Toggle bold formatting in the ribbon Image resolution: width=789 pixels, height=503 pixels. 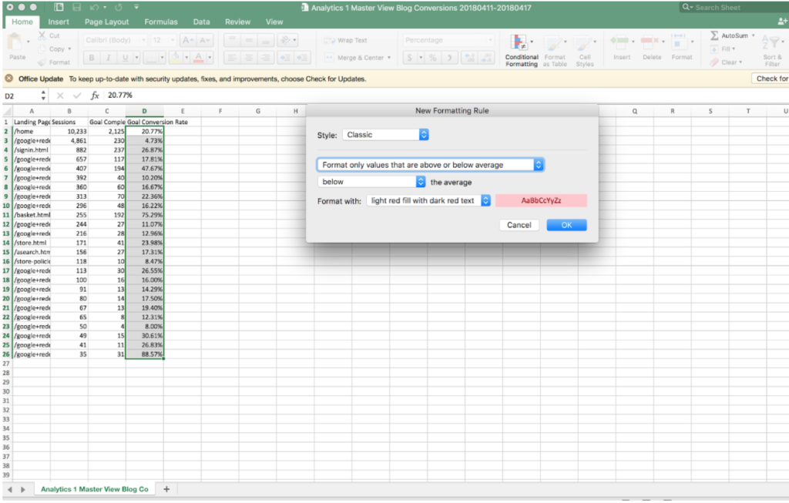pyautogui.click(x=92, y=58)
